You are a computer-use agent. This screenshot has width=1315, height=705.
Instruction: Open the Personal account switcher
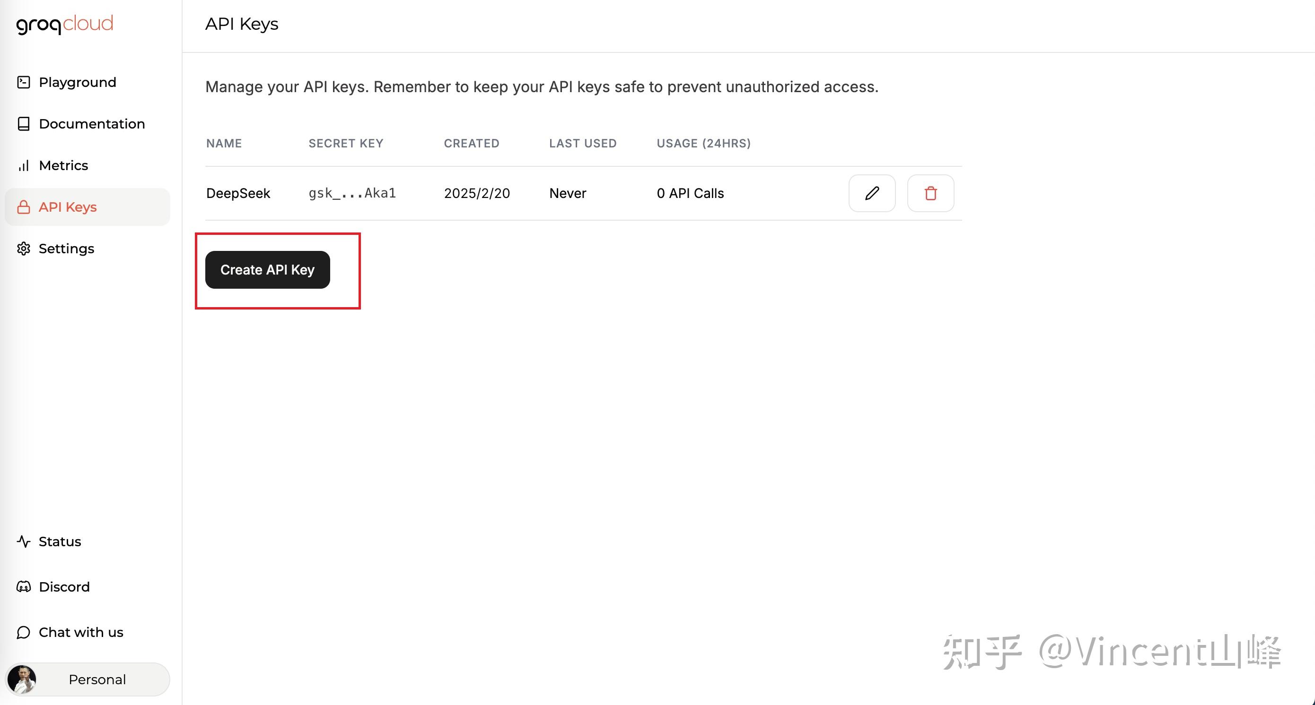coord(88,679)
